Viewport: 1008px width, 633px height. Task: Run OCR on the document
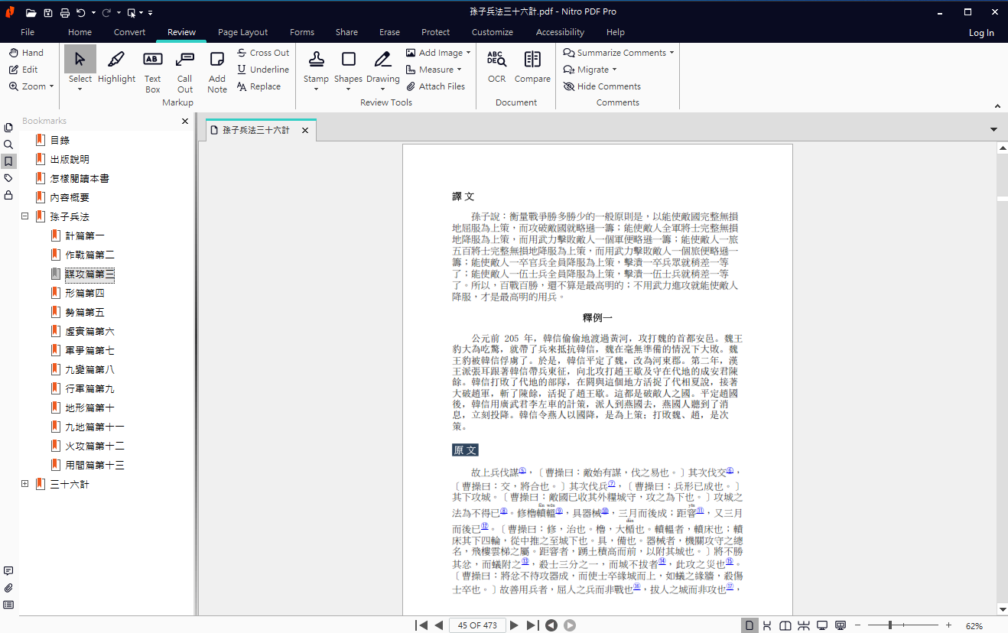pos(497,66)
